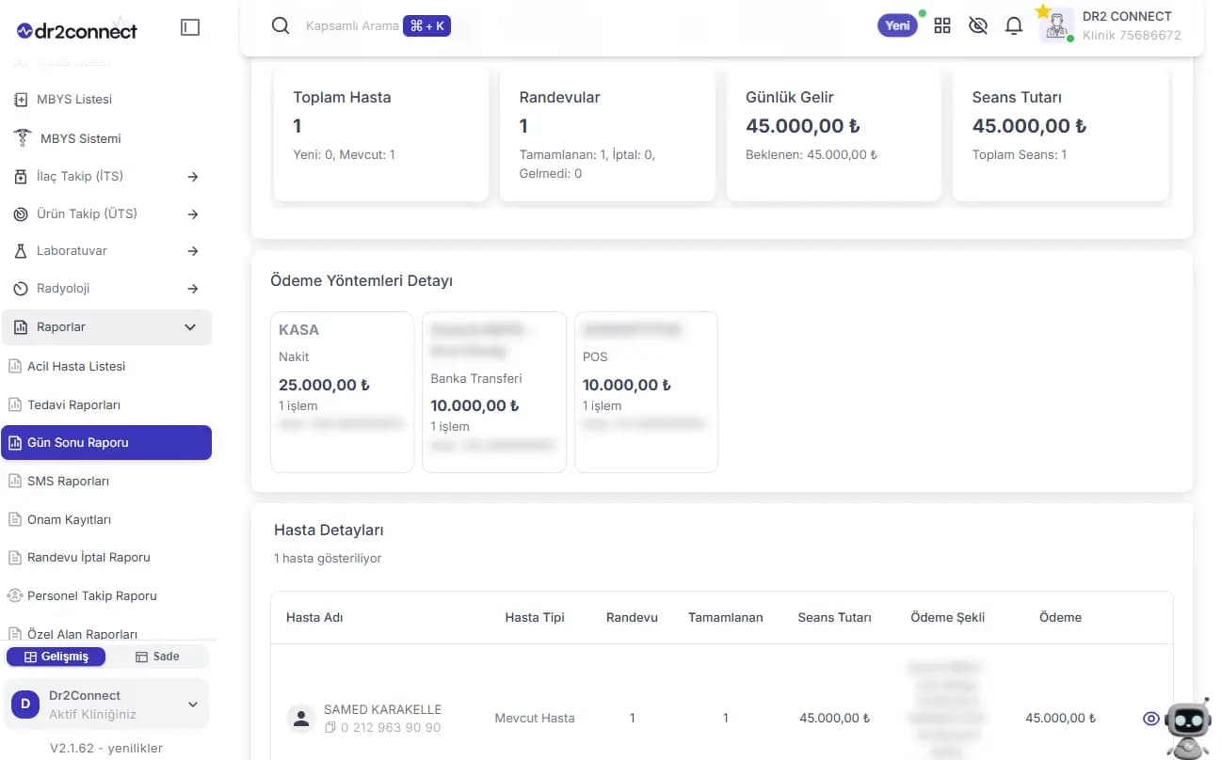Click the Yeni badge button
The height and width of the screenshot is (760, 1222).
898,26
